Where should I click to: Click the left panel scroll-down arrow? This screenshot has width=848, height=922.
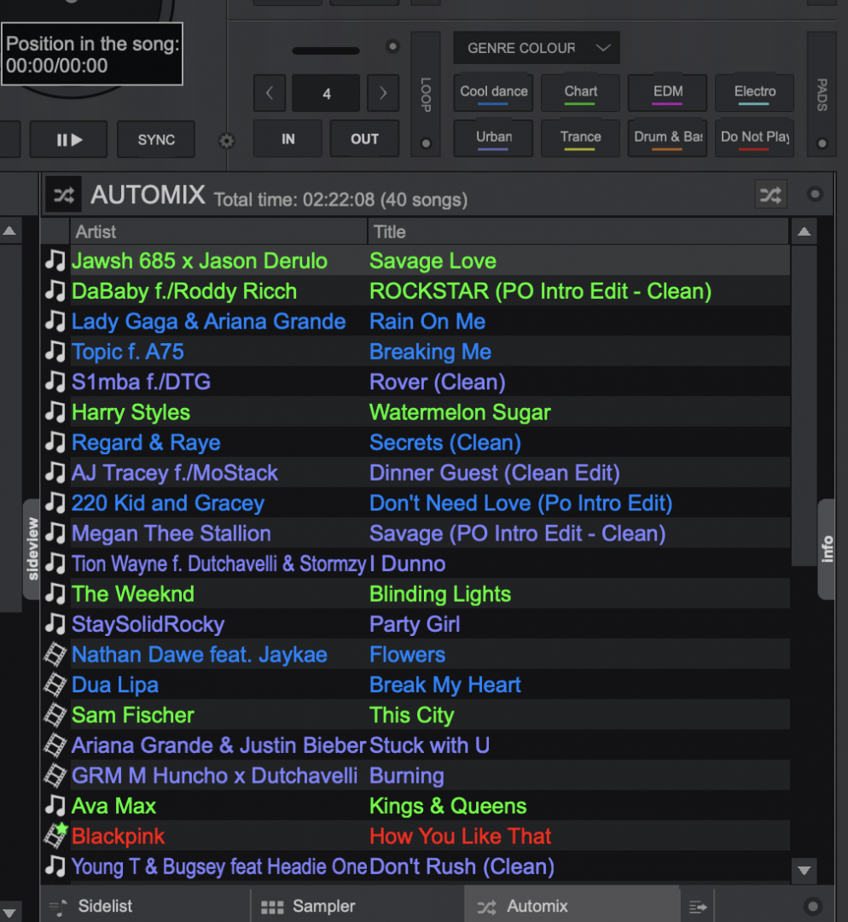pos(9,913)
